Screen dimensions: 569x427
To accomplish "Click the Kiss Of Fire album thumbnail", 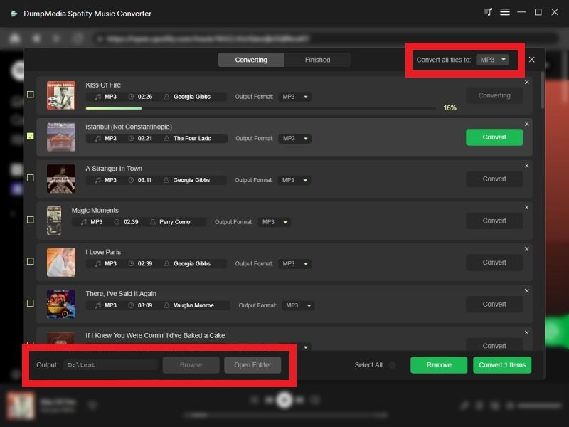I will [61, 95].
